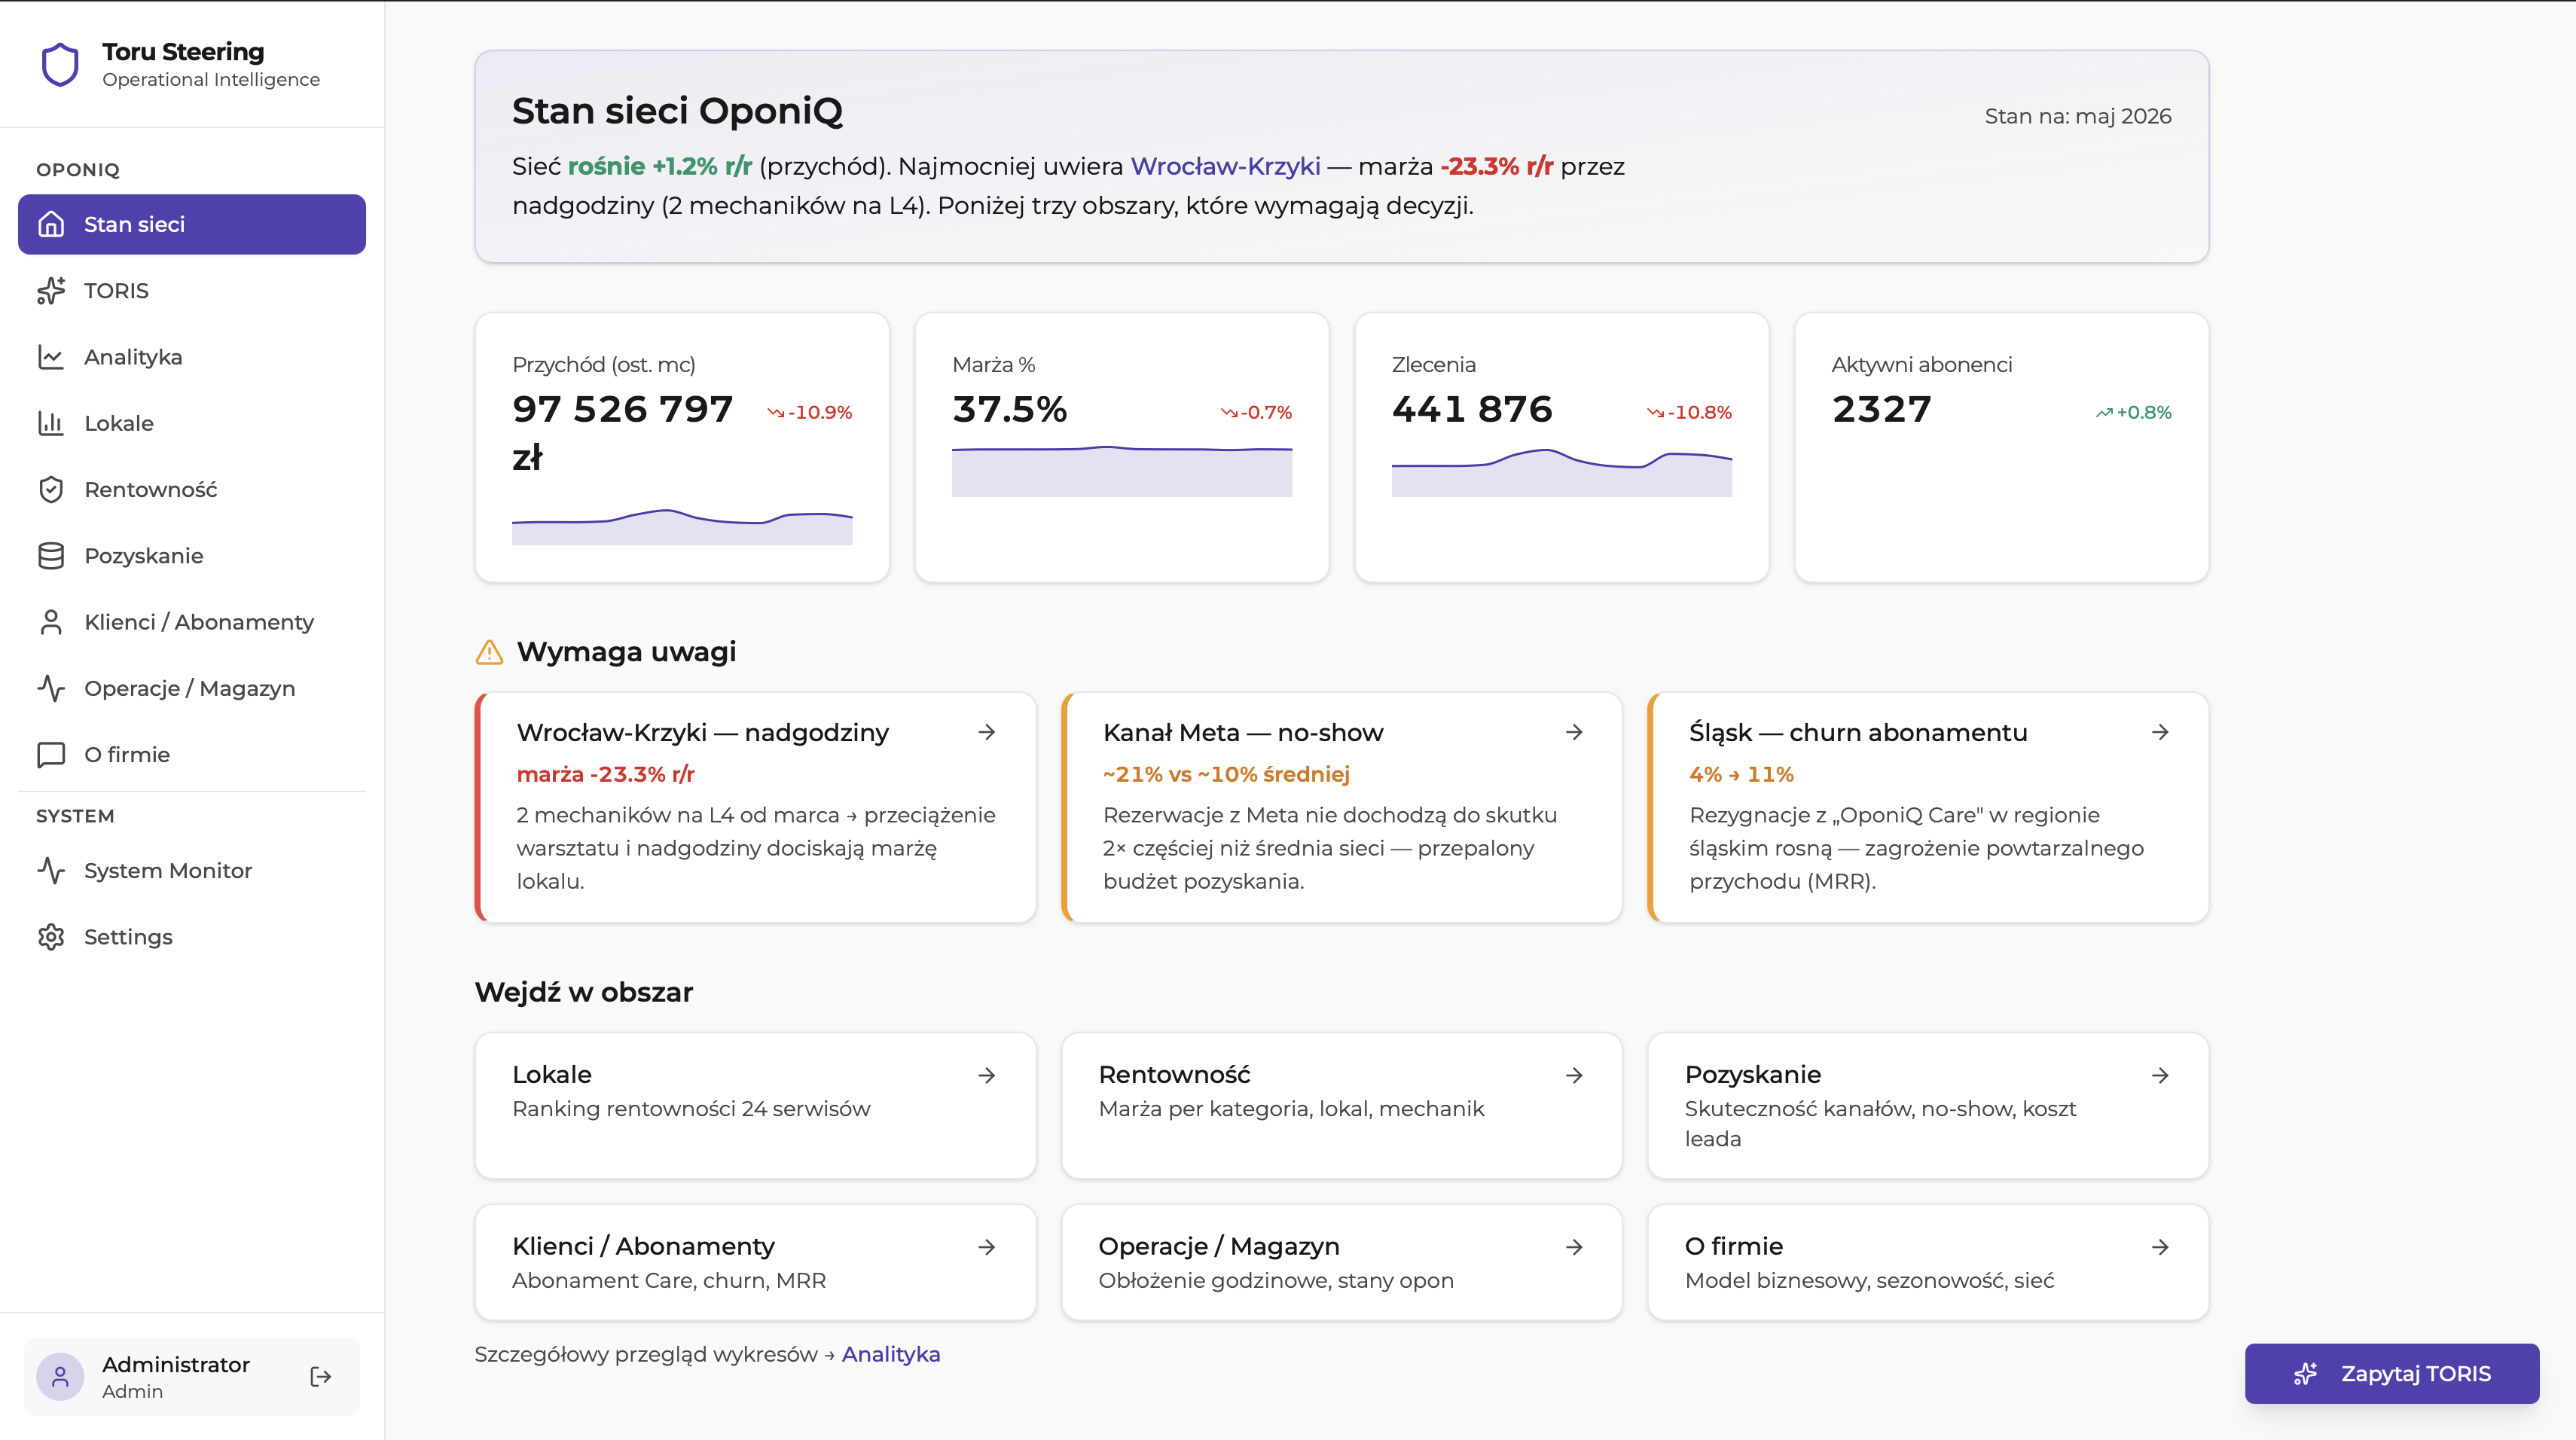Open Stan sieci in the sidebar

coord(192,224)
